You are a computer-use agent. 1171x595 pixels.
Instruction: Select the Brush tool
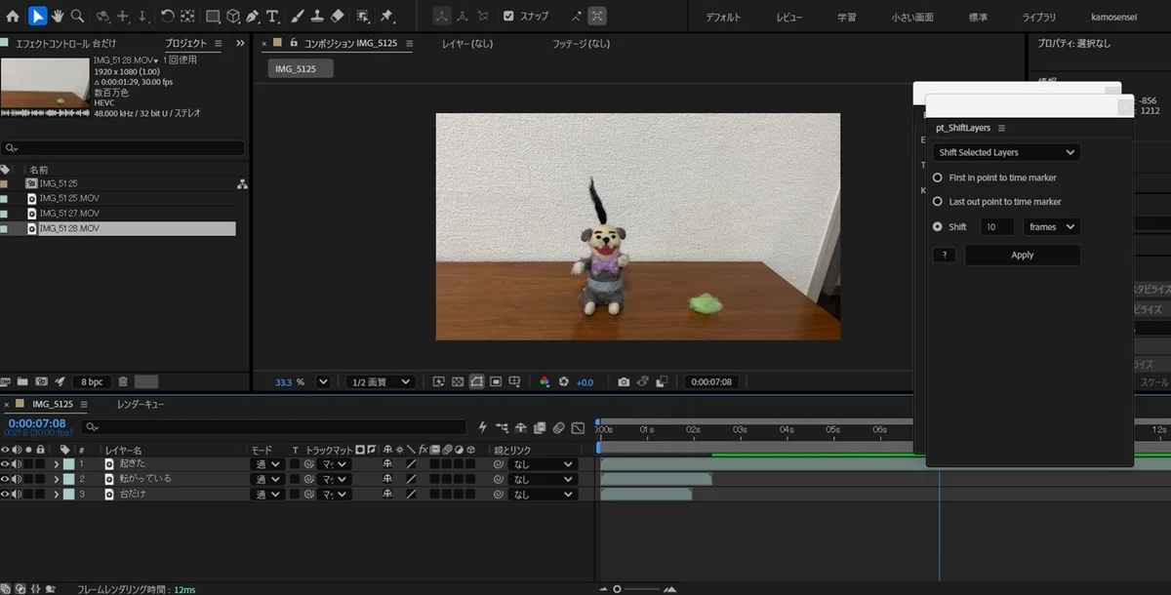pos(298,16)
